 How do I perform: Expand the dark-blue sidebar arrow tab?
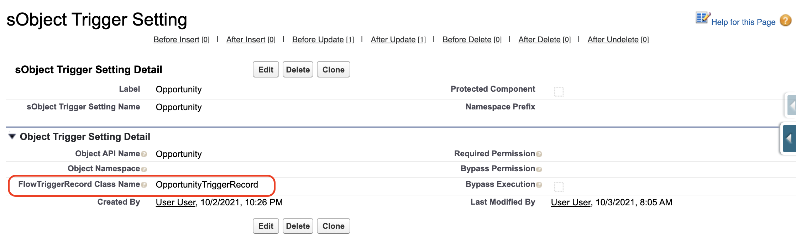[x=789, y=139]
